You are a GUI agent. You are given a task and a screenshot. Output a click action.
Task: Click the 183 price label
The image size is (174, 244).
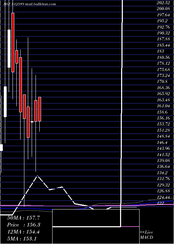click(160, 51)
